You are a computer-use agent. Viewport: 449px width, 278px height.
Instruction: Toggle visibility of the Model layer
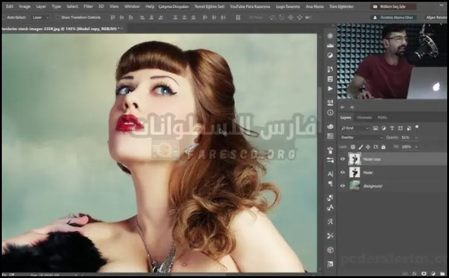click(x=343, y=172)
